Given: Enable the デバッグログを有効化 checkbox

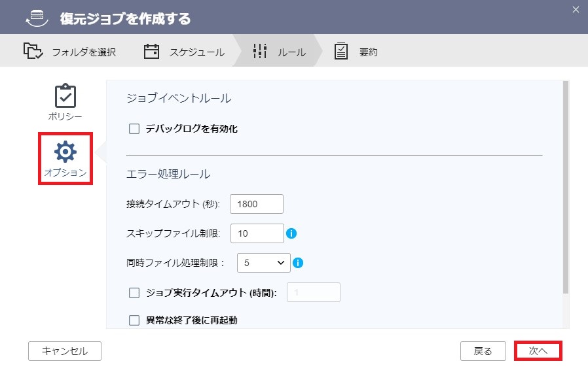Looking at the screenshot, I should click(134, 129).
